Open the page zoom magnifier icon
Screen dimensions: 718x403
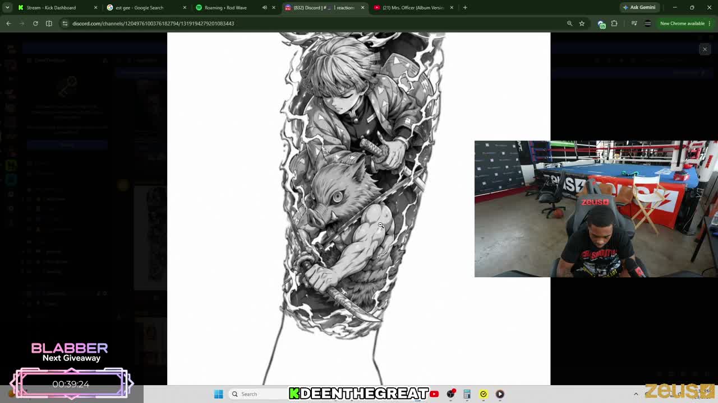point(569,24)
